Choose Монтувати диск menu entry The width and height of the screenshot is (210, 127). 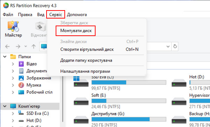(76, 31)
